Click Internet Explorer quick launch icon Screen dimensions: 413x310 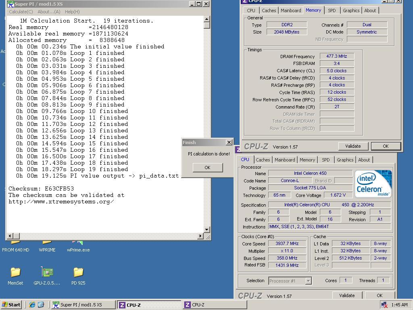[32, 305]
